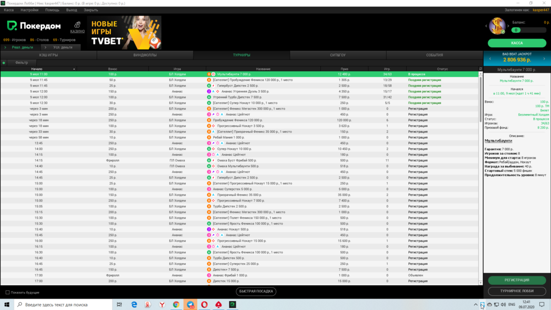Toggle the Показать будущие checkbox
The width and height of the screenshot is (551, 310).
7,292
